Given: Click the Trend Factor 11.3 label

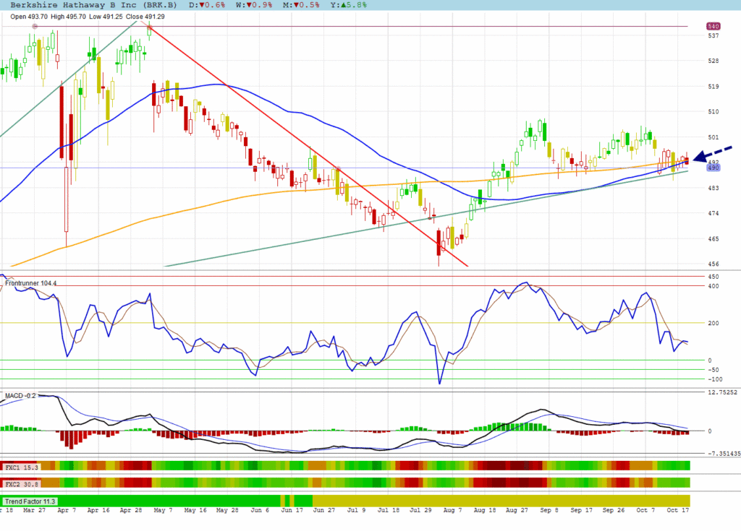Looking at the screenshot, I should click(x=30, y=501).
